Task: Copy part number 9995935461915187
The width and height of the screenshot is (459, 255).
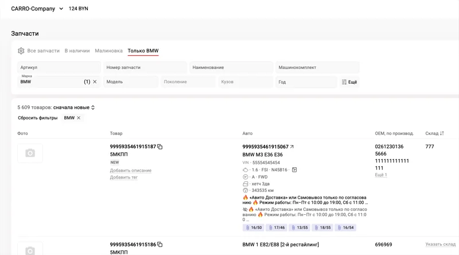Action: 160,147
